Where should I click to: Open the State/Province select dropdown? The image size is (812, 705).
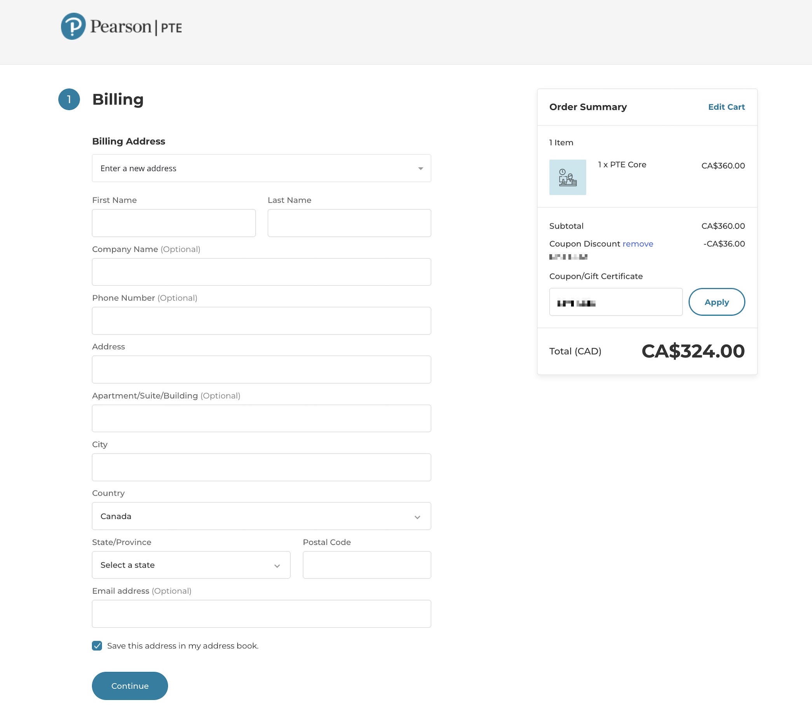tap(191, 565)
